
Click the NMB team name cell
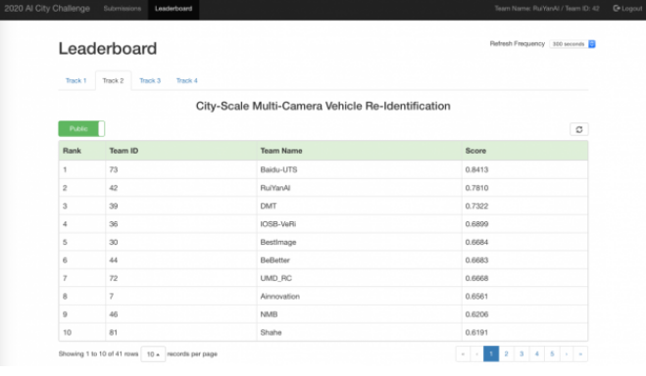click(x=359, y=314)
